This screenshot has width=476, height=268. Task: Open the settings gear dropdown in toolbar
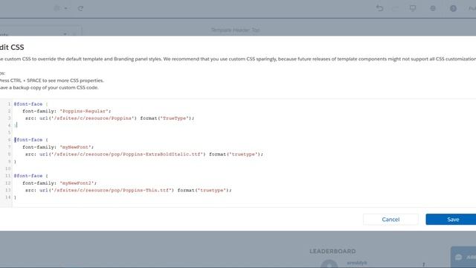click(60, 8)
